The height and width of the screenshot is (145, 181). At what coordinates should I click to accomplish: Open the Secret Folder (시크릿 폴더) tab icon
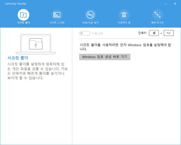click(24, 15)
